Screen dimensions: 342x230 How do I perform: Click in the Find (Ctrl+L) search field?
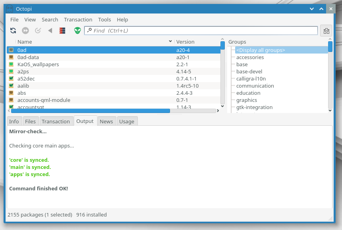(201, 31)
